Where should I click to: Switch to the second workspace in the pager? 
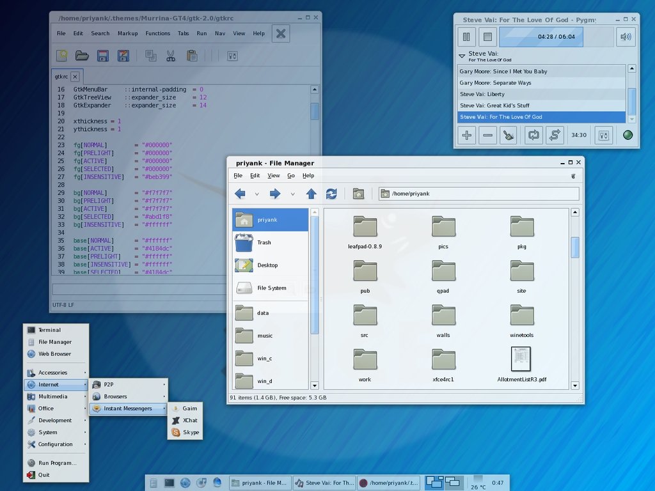[454, 483]
